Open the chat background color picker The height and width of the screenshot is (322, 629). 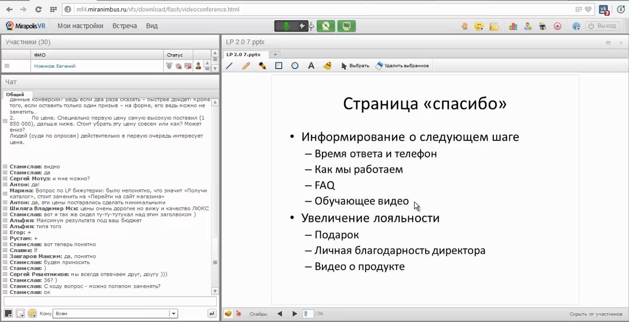pyautogui.click(x=20, y=313)
